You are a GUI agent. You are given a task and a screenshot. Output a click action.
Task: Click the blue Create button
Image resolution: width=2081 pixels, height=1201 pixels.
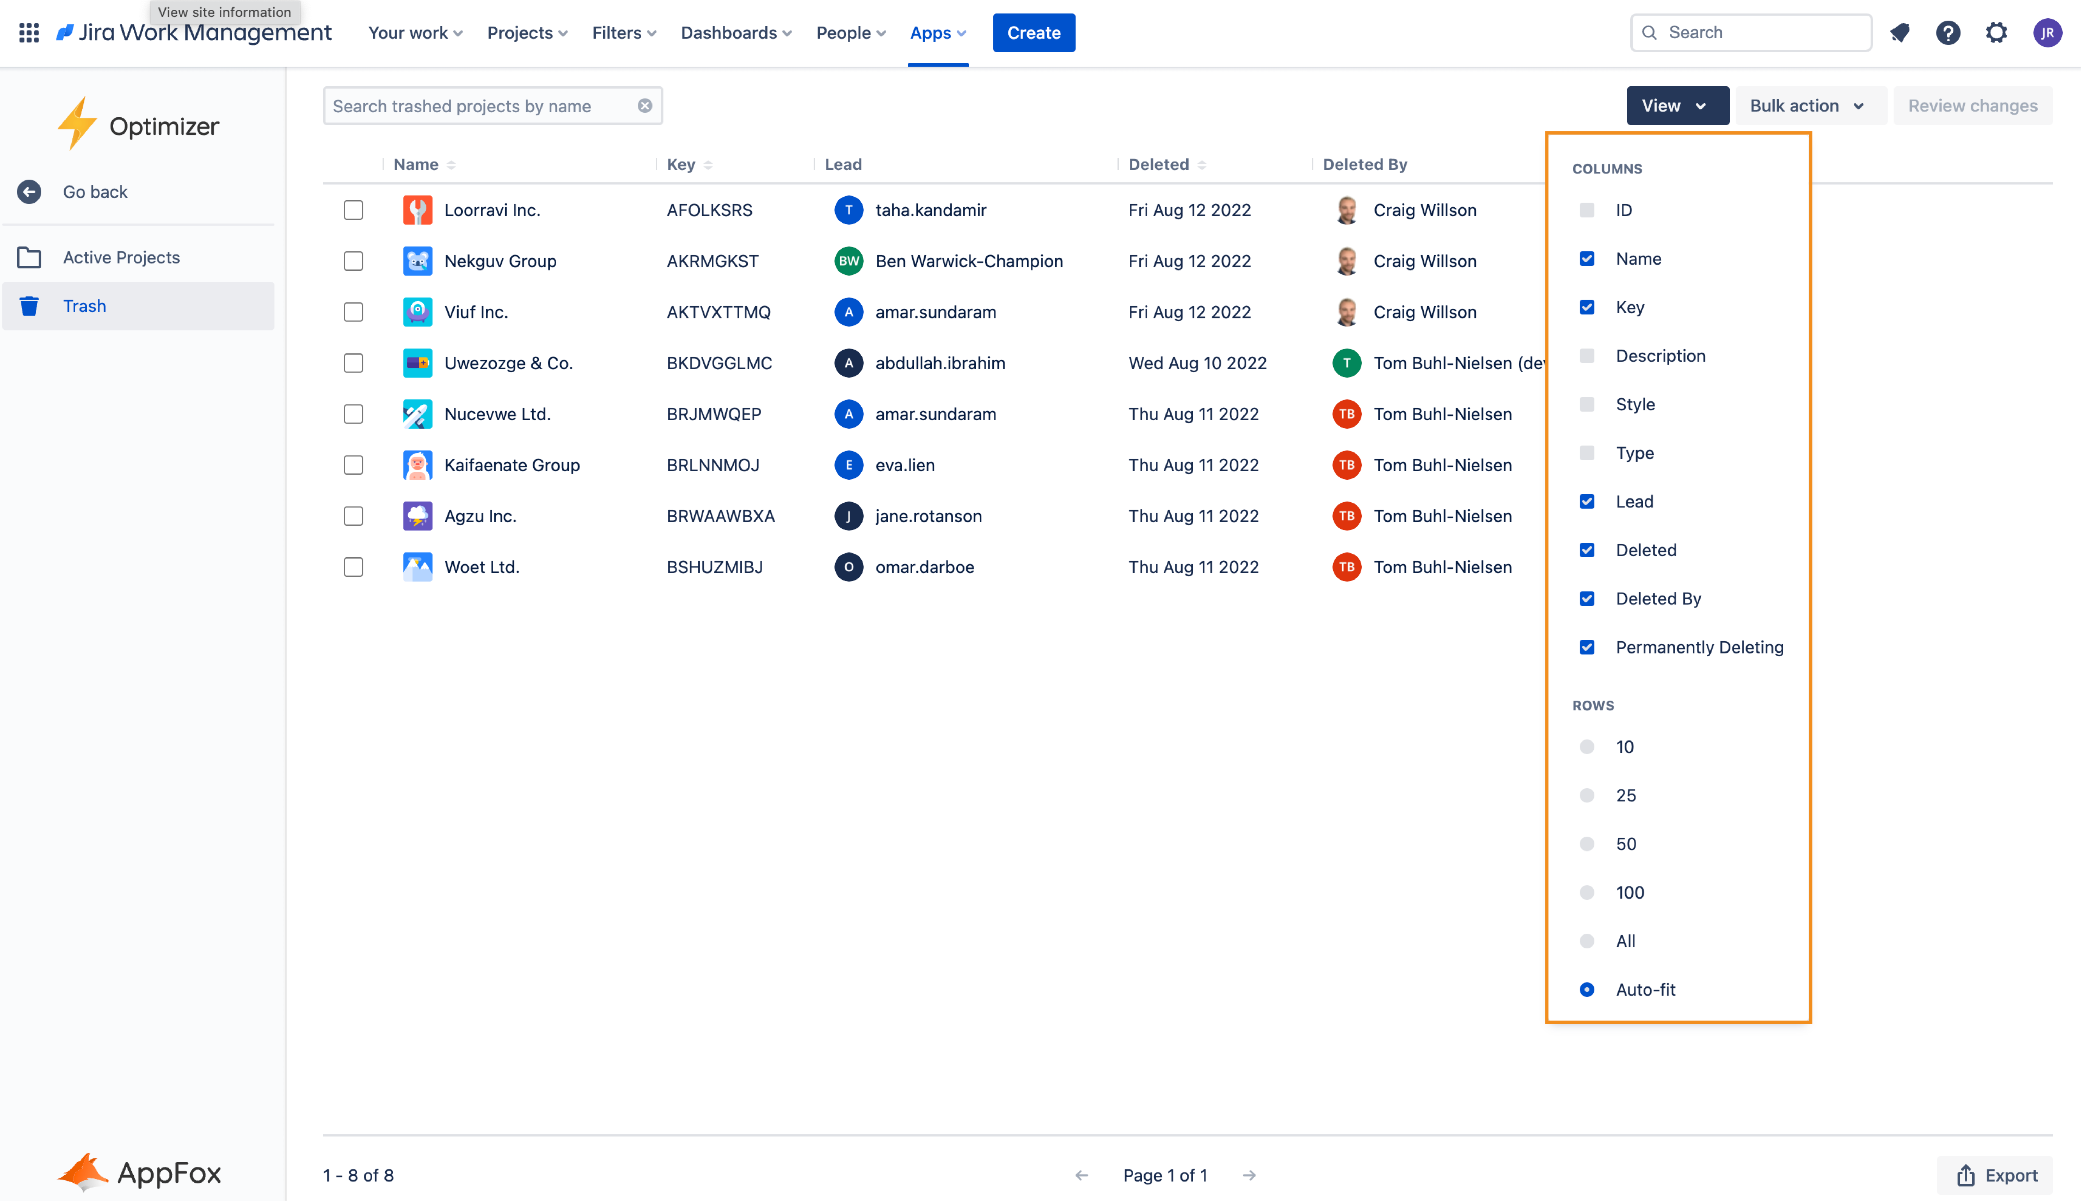1033,33
